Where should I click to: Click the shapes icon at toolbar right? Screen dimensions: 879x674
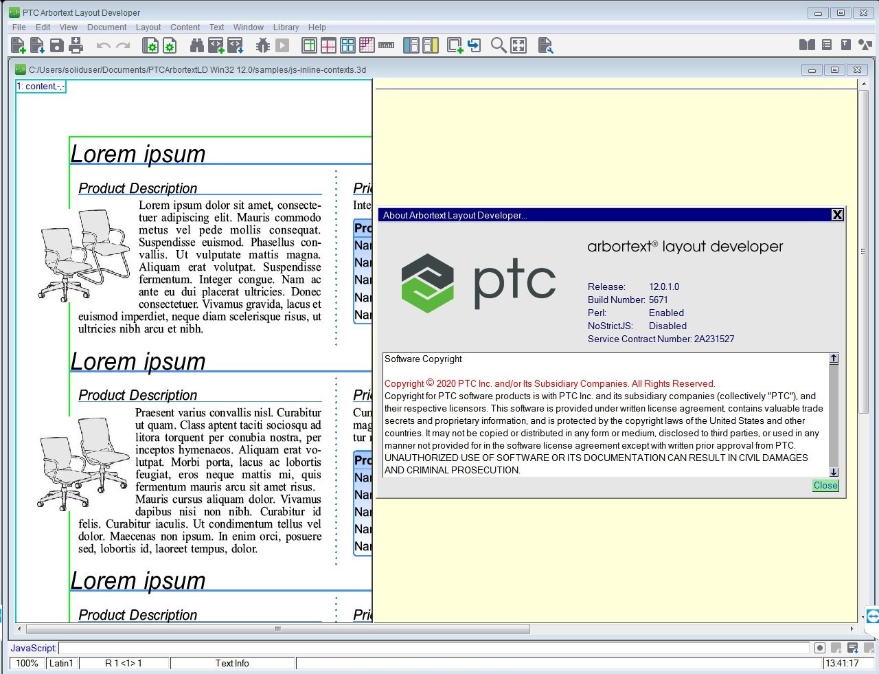(865, 45)
